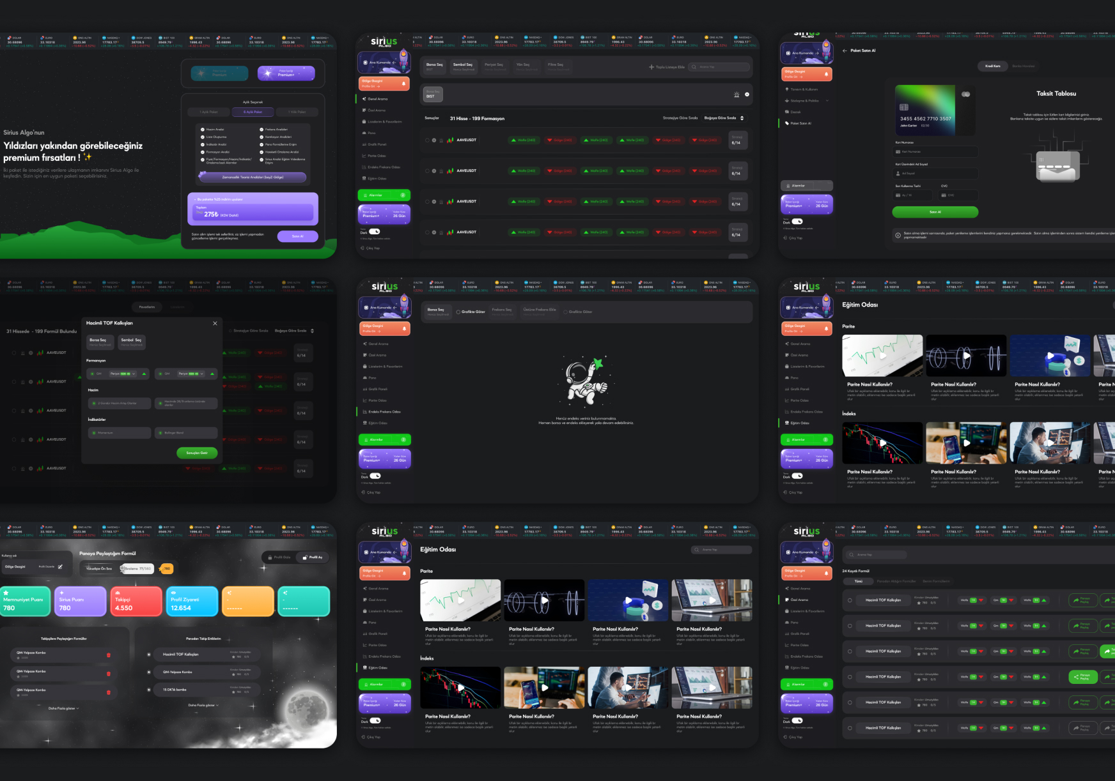Click the alarm siren icon in BIST row

point(737,95)
